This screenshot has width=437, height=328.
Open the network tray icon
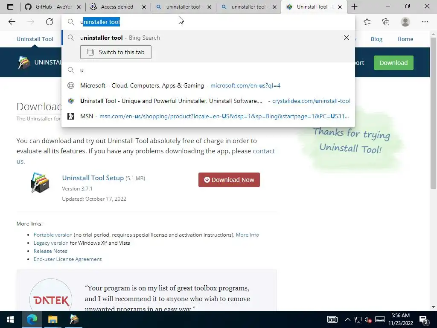(x=358, y=319)
